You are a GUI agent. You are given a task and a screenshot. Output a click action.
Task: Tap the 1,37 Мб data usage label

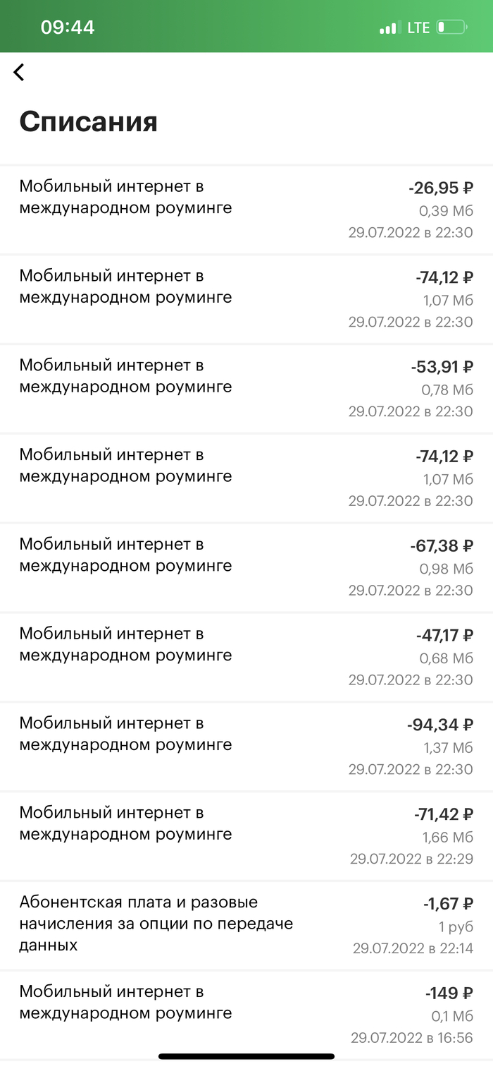tap(448, 747)
